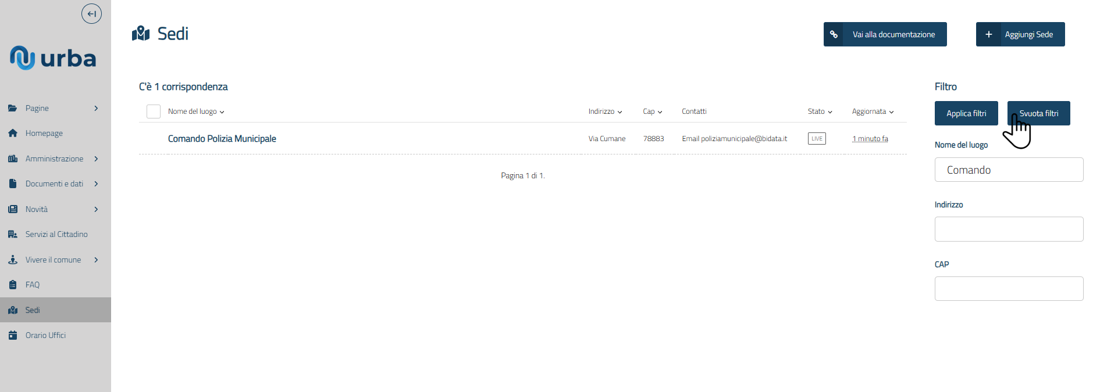Screen dimensions: 1093x392
Task: Click the plus icon to add Sede
Action: point(988,34)
